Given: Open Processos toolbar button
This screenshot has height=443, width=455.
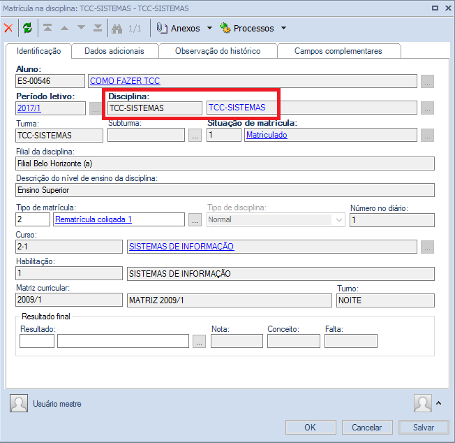Looking at the screenshot, I should click(x=246, y=28).
